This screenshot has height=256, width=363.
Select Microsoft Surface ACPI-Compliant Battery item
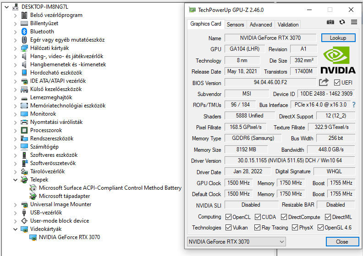110,188
